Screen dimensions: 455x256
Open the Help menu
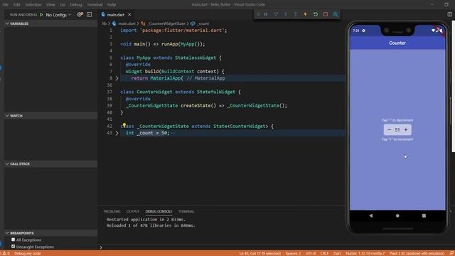tap(112, 4)
